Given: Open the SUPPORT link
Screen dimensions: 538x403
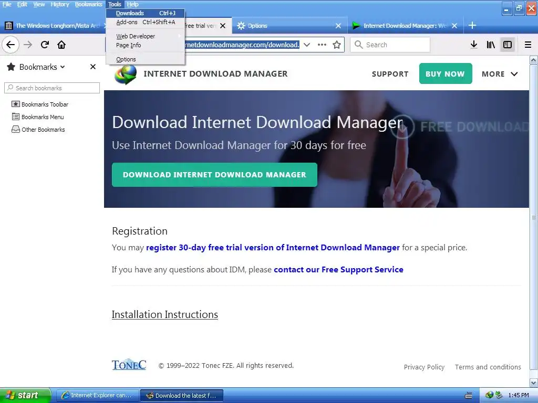Looking at the screenshot, I should [x=390, y=74].
